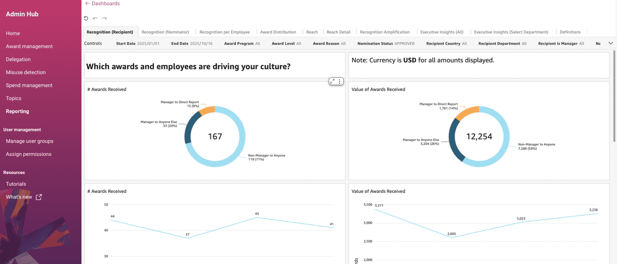Image resolution: width=617 pixels, height=264 pixels.
Task: Open the three-dot menu on donut chart
Action: [340, 81]
